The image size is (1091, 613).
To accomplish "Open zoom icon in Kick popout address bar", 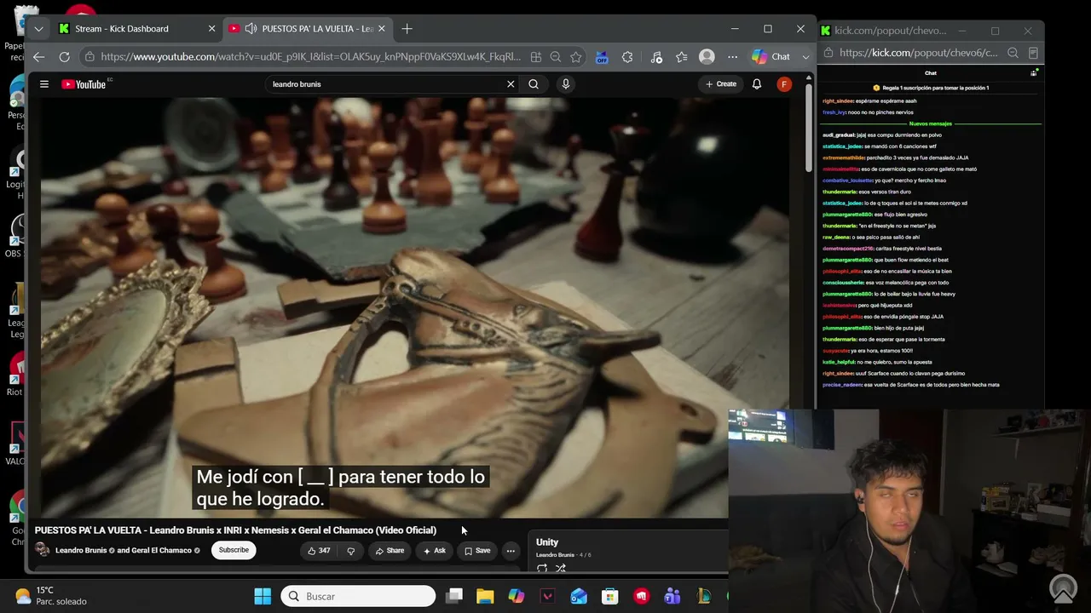I will pyautogui.click(x=1013, y=53).
